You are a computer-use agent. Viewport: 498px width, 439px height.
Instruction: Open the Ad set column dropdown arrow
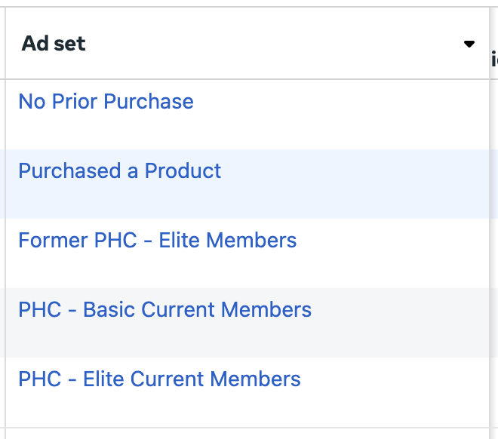click(469, 44)
